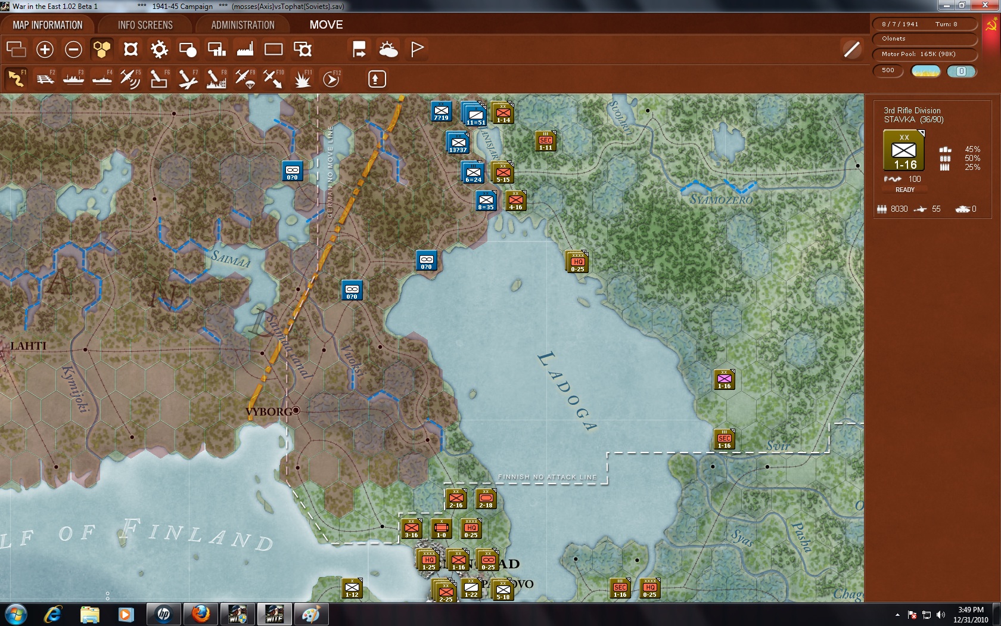This screenshot has width=1001, height=626.
Task: Select the blue 8=35 Finnish unit
Action: point(486,201)
